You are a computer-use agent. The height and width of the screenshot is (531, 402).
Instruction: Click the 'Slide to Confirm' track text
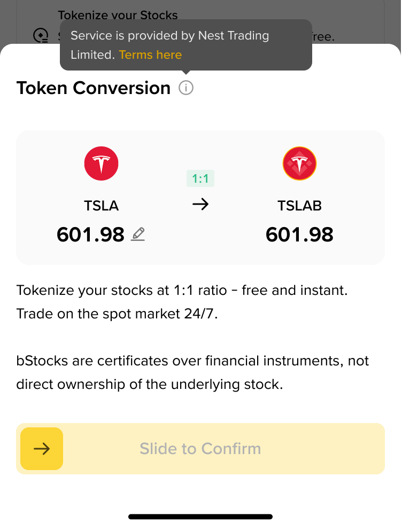coord(200,449)
